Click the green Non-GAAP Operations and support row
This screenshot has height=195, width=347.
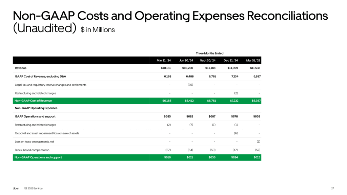[x=137, y=157]
